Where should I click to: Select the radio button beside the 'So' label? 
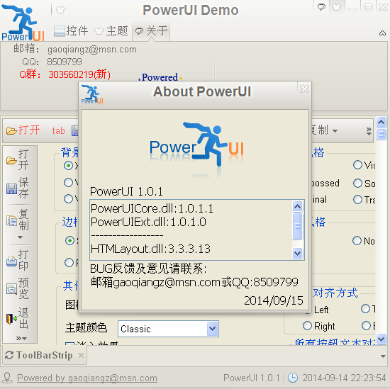tap(357, 184)
